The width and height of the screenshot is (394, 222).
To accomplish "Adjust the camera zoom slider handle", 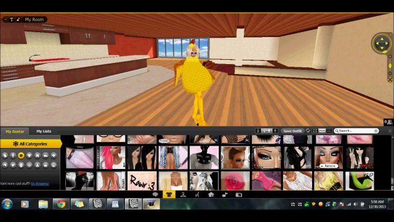I will pyautogui.click(x=390, y=66).
